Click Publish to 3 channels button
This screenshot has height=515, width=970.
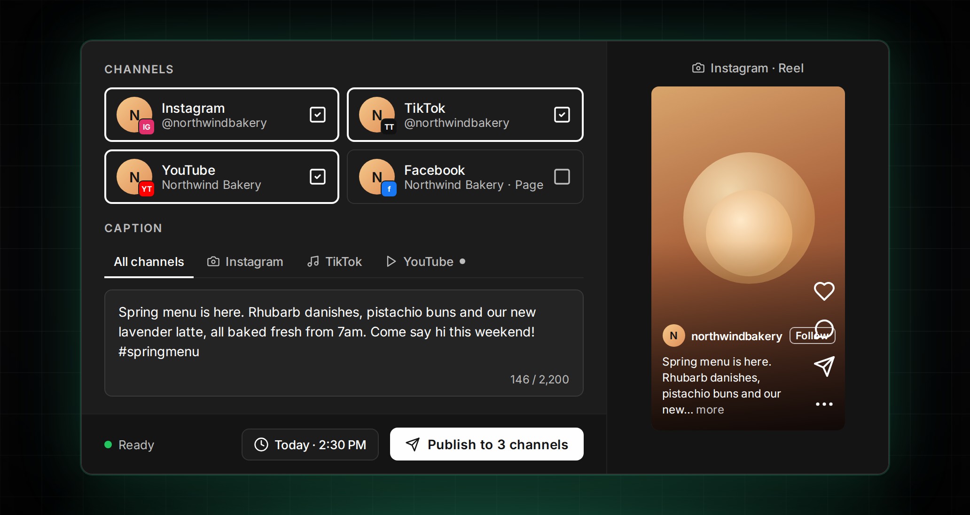pos(487,444)
